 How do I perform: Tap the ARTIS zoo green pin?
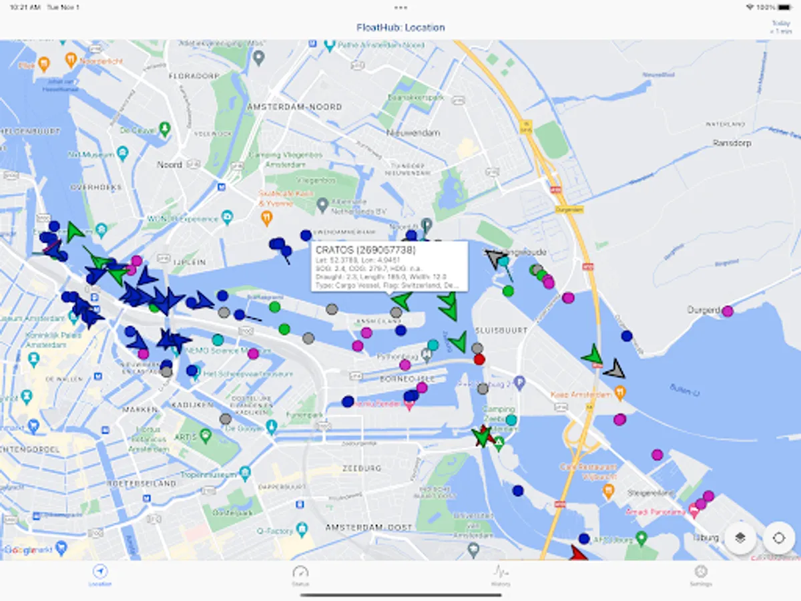click(x=206, y=436)
